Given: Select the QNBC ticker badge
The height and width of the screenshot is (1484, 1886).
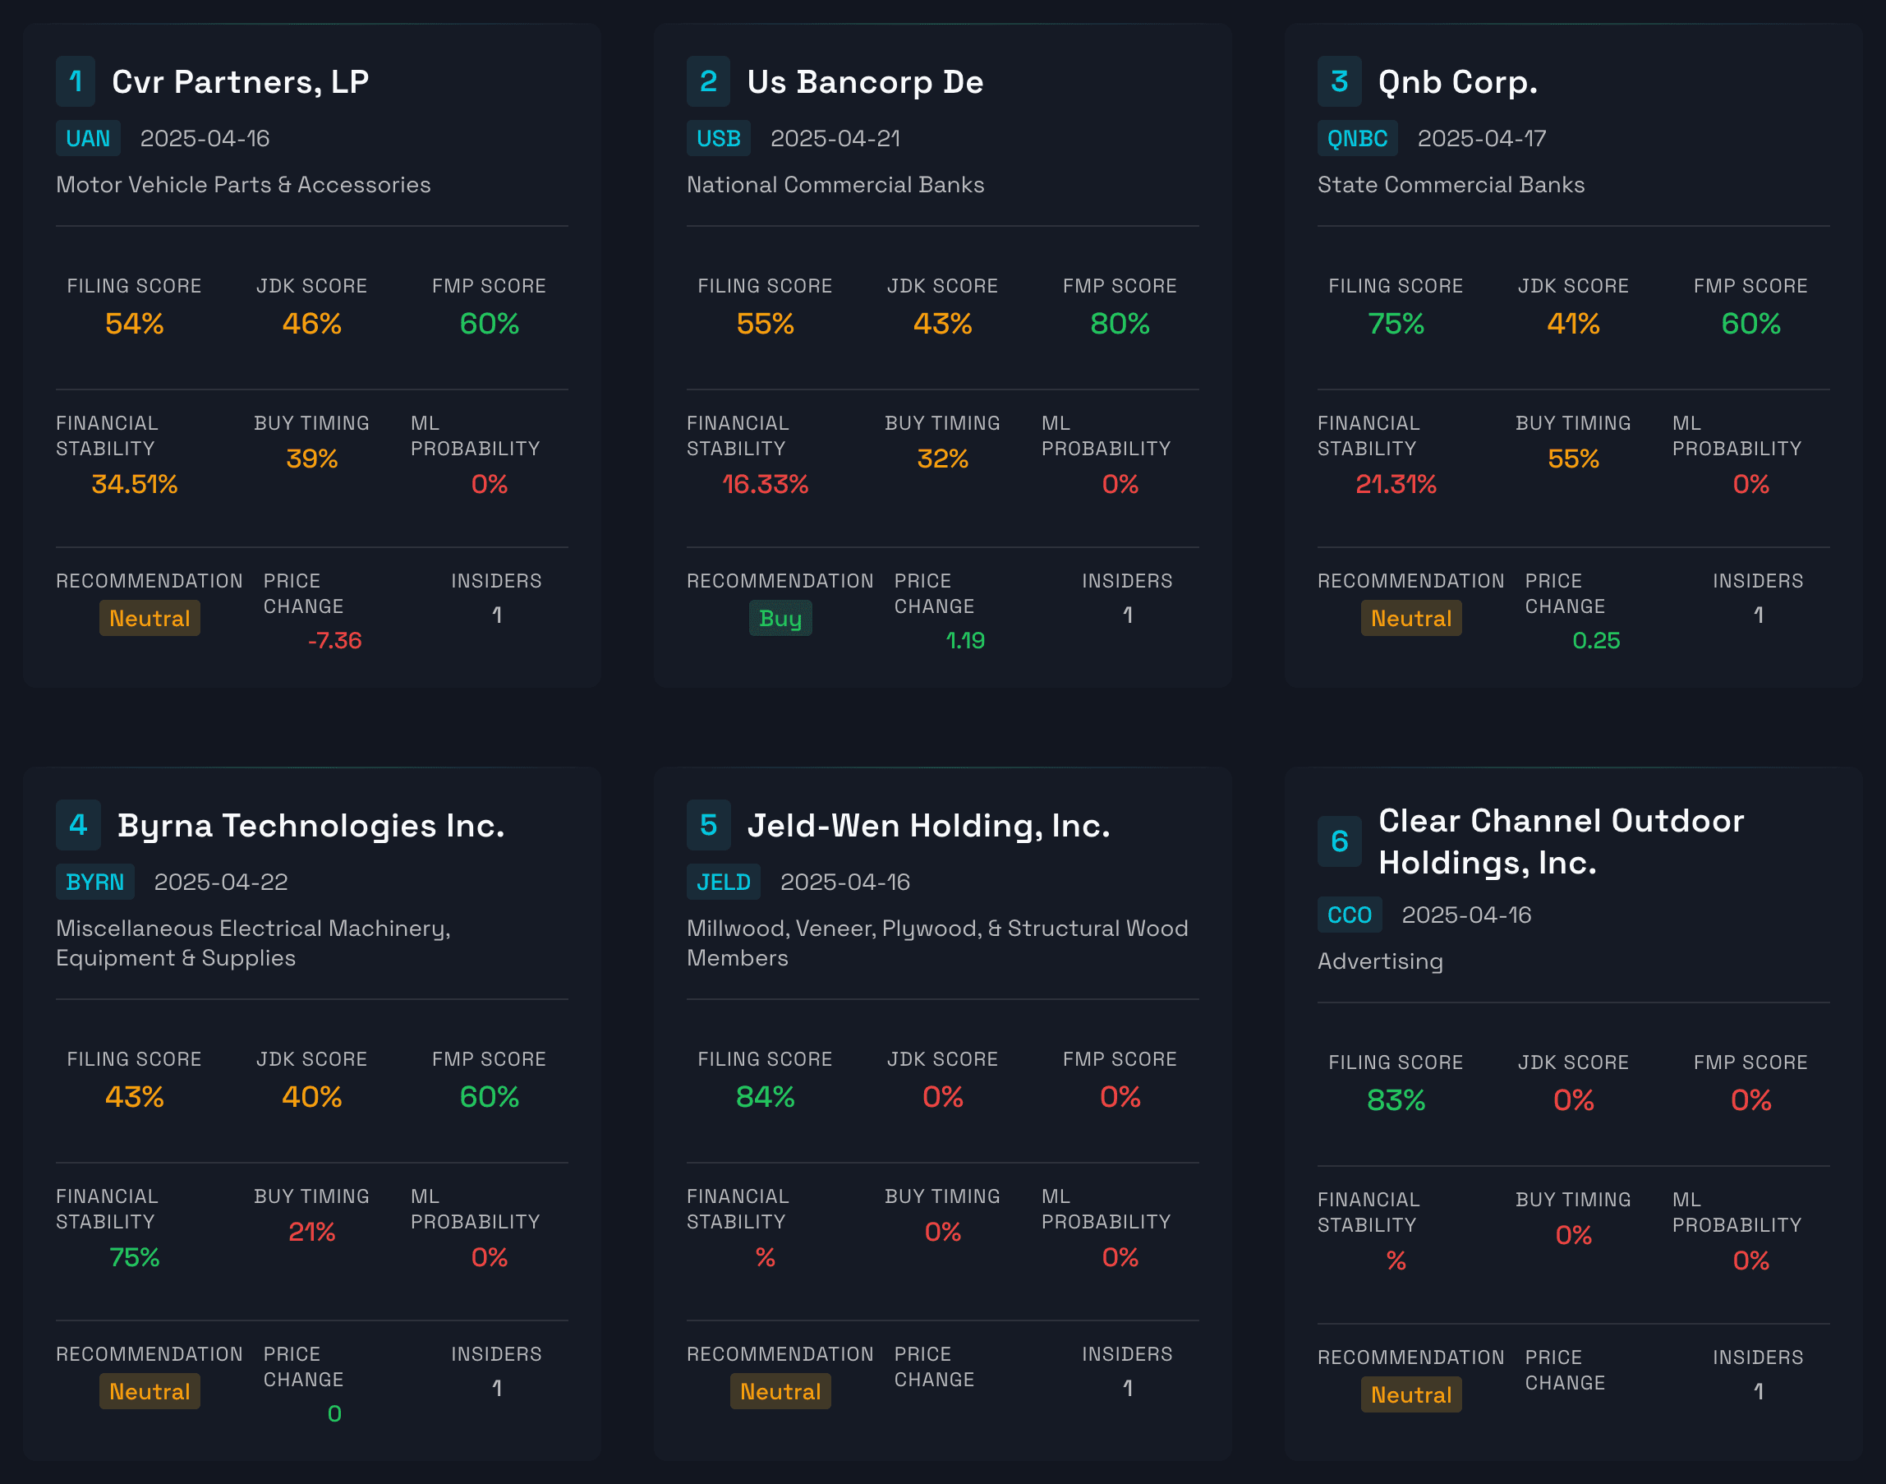Looking at the screenshot, I should pyautogui.click(x=1356, y=138).
